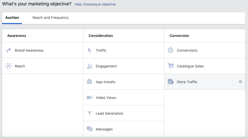Choose the Engagement objective label
Screen dimensions: 248x139
(x=106, y=66)
